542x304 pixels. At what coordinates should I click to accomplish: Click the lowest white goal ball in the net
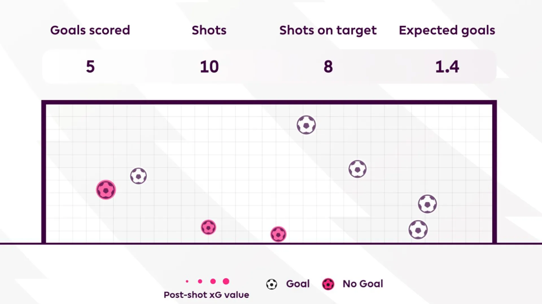pyautogui.click(x=418, y=230)
